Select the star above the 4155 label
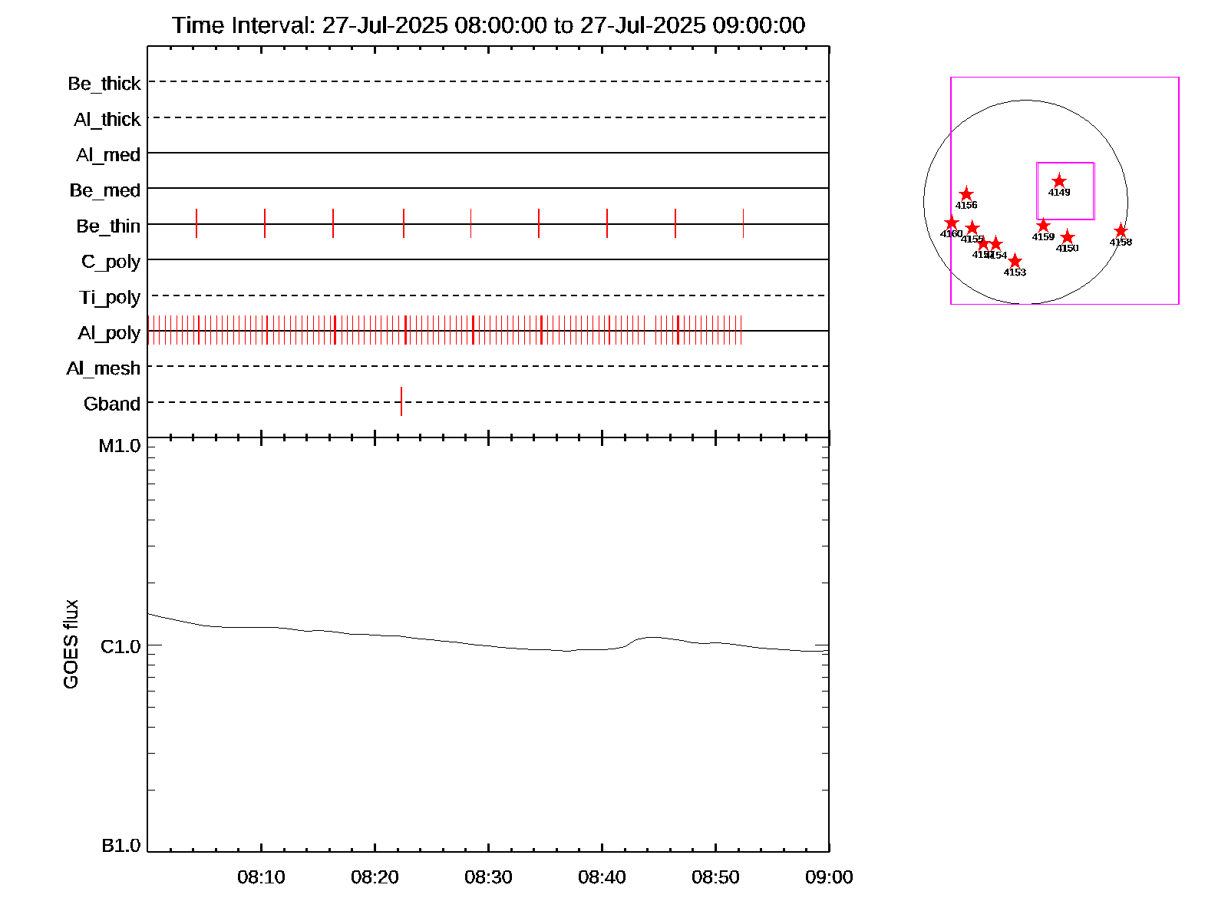The height and width of the screenshot is (921, 1228). pos(972,228)
